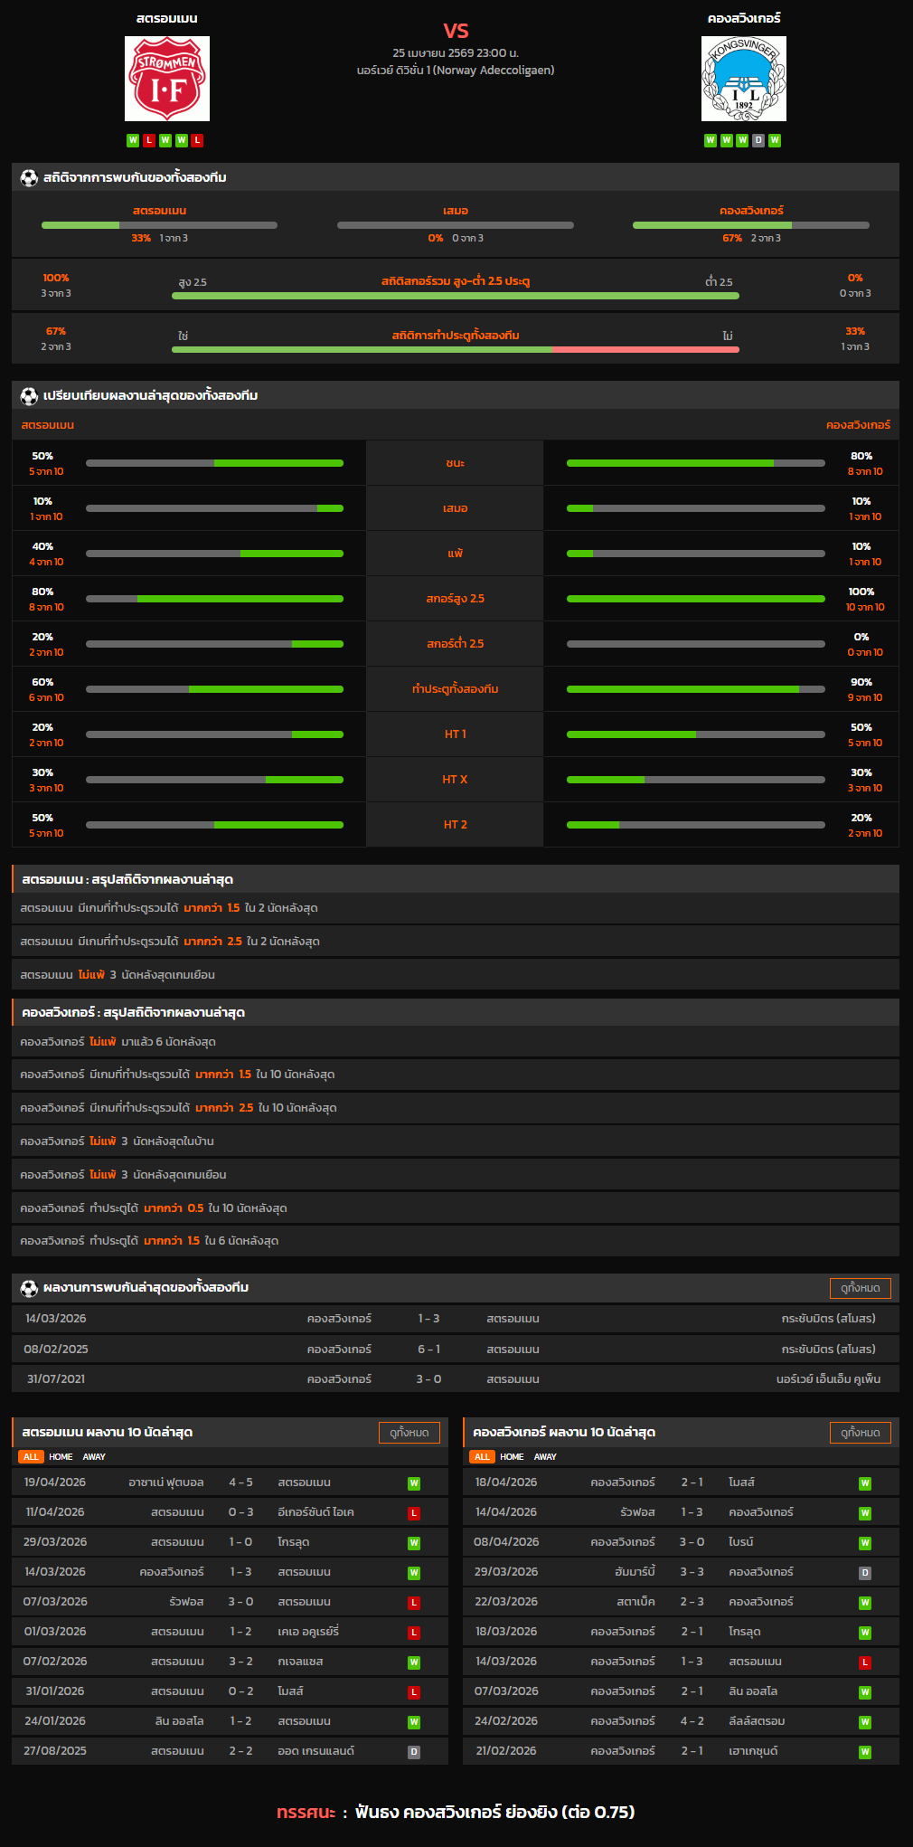Click the red L badge for Kongsvinger 14/03/2026 match
The height and width of the screenshot is (1847, 913).
click(x=864, y=1662)
